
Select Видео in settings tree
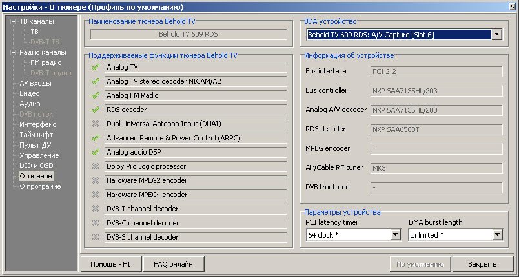point(29,93)
